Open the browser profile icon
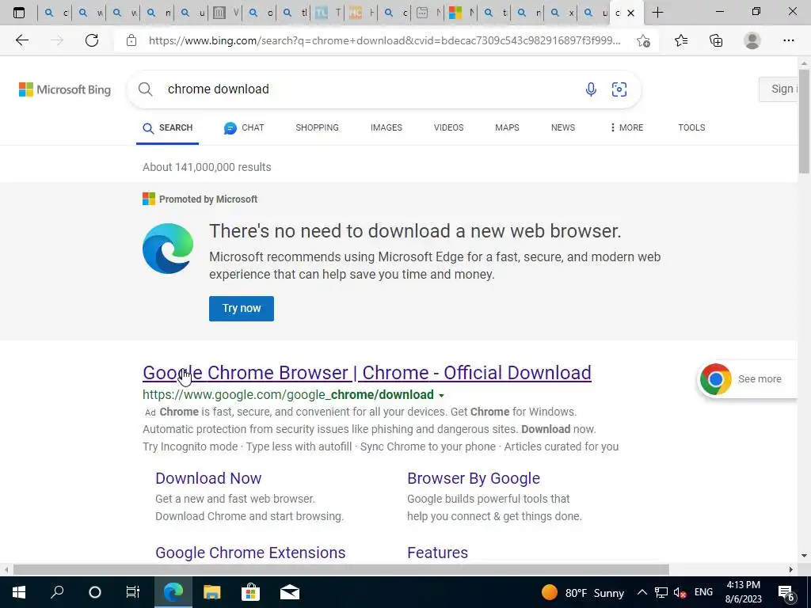Viewport: 811px width, 608px height. click(x=752, y=40)
